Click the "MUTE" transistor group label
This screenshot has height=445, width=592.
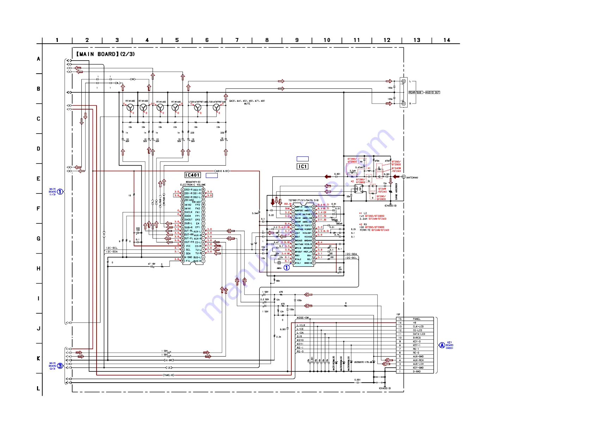[247, 104]
